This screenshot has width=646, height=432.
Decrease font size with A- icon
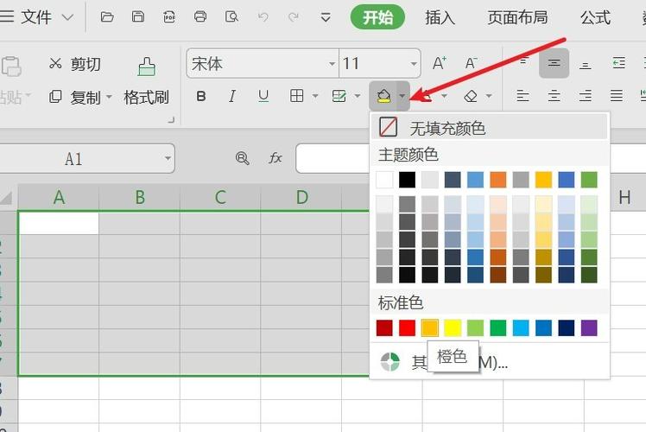coord(471,63)
